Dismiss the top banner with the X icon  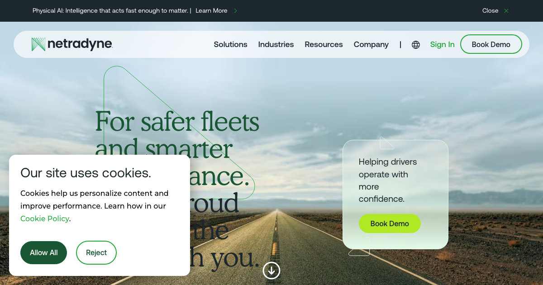pyautogui.click(x=506, y=11)
